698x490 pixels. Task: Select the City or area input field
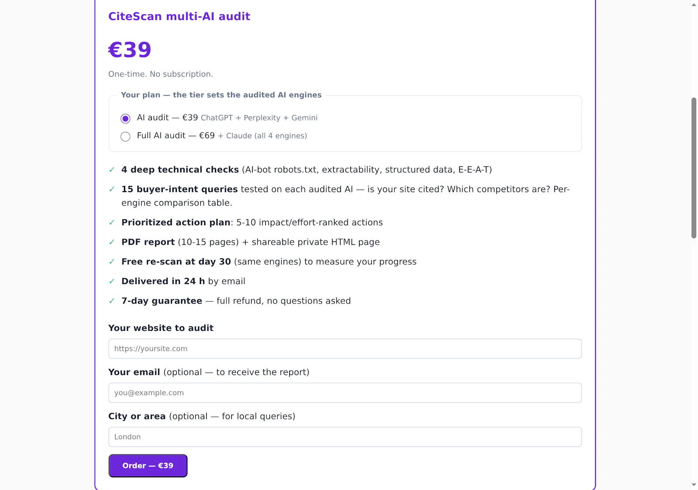[345, 437]
